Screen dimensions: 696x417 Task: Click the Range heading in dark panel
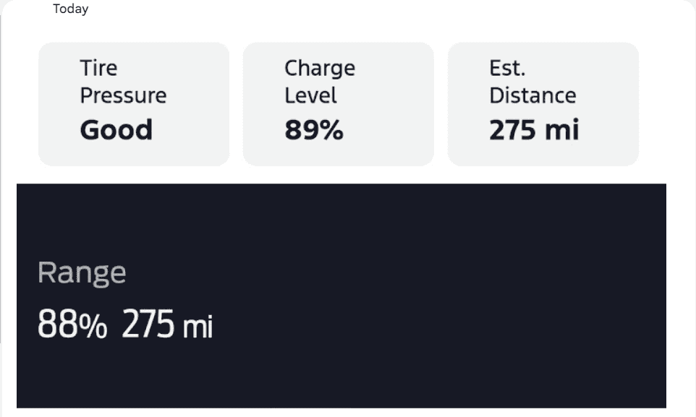[82, 273]
